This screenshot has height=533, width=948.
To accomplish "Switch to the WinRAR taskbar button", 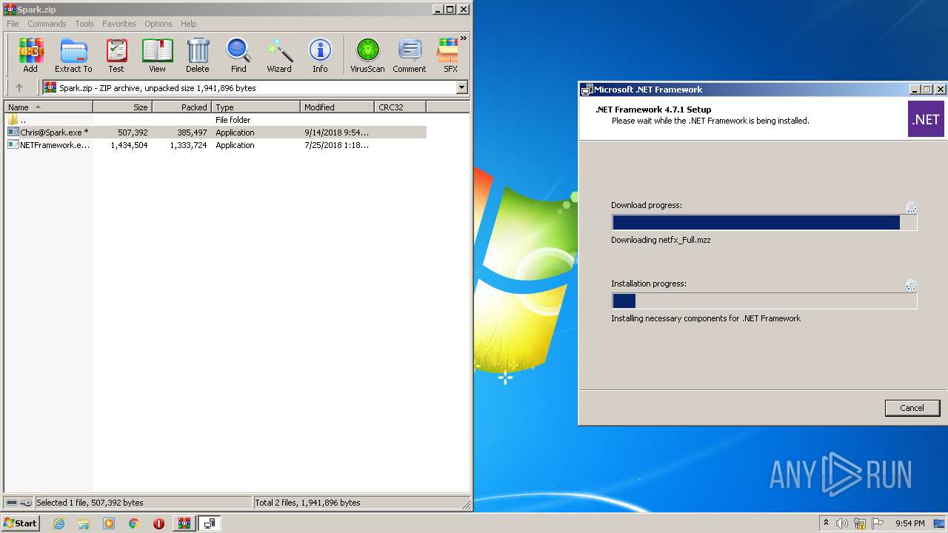I will pyautogui.click(x=184, y=523).
